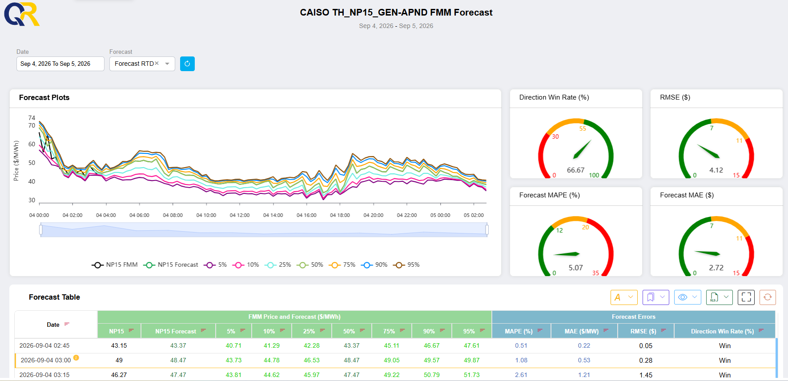Click the Forecast Table vertical scrollbar
This screenshot has height=381, width=788.
coord(776,358)
